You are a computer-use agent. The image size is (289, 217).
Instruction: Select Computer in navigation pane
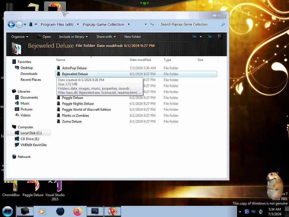tap(25, 127)
